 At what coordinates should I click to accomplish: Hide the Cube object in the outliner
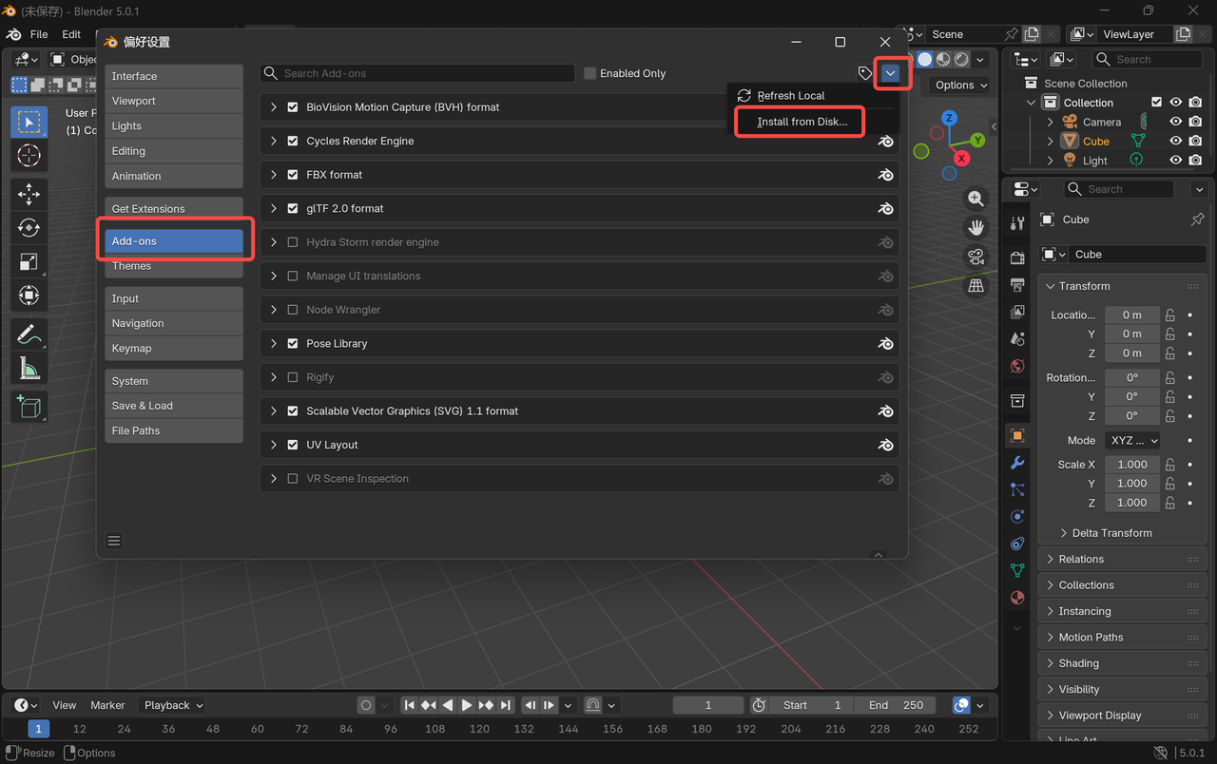click(1177, 141)
